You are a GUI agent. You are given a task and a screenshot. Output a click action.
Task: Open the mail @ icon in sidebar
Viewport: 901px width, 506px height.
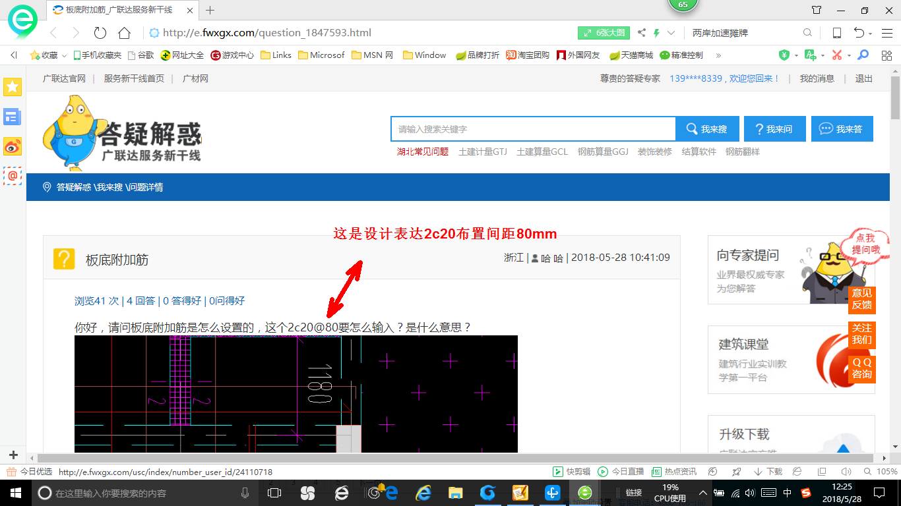(x=13, y=175)
